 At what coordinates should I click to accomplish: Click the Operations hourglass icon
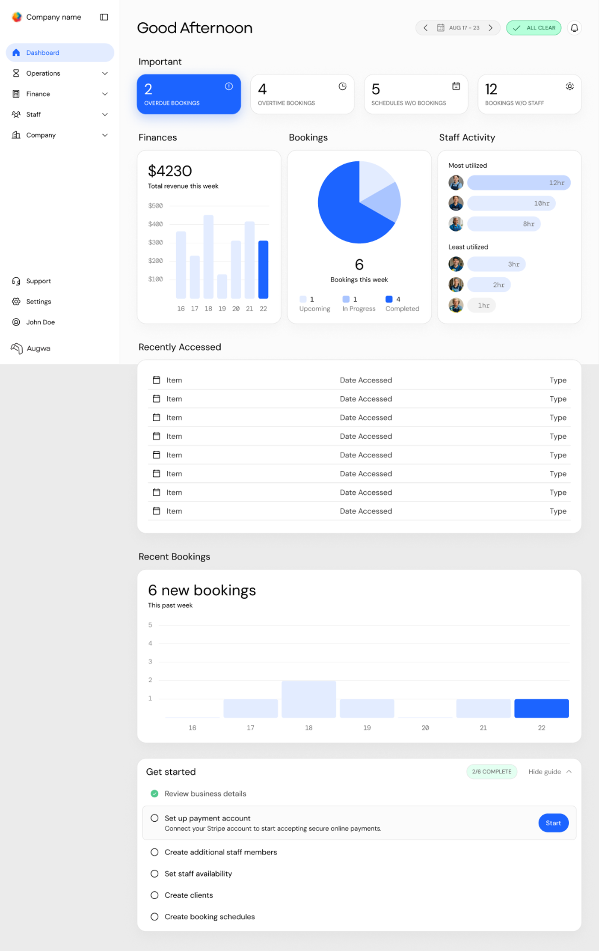pos(16,73)
